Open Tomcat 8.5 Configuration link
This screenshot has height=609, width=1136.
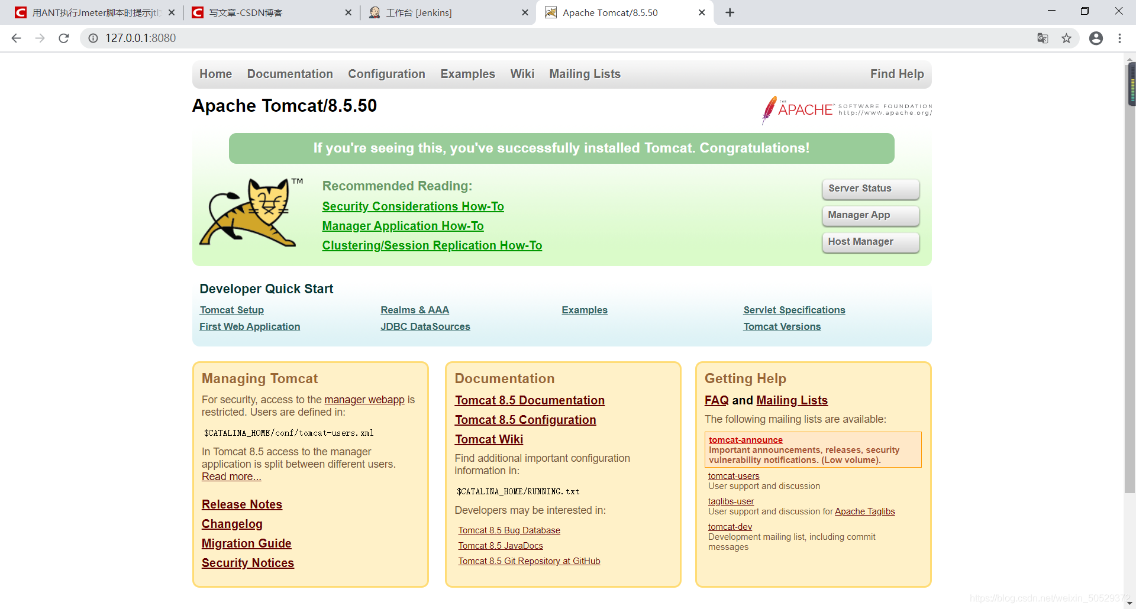525,420
